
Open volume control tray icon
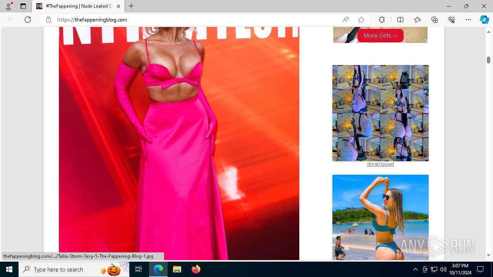click(x=443, y=269)
